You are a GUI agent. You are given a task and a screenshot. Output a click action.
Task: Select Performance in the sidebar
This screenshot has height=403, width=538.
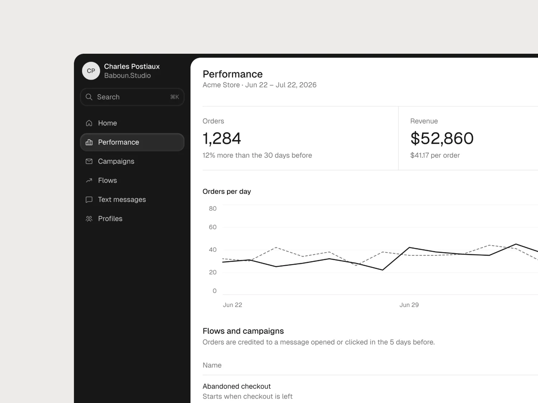coord(132,142)
